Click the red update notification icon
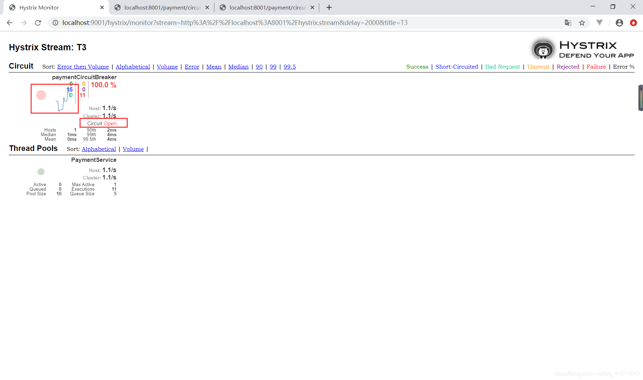The height and width of the screenshot is (380, 643). tap(633, 23)
